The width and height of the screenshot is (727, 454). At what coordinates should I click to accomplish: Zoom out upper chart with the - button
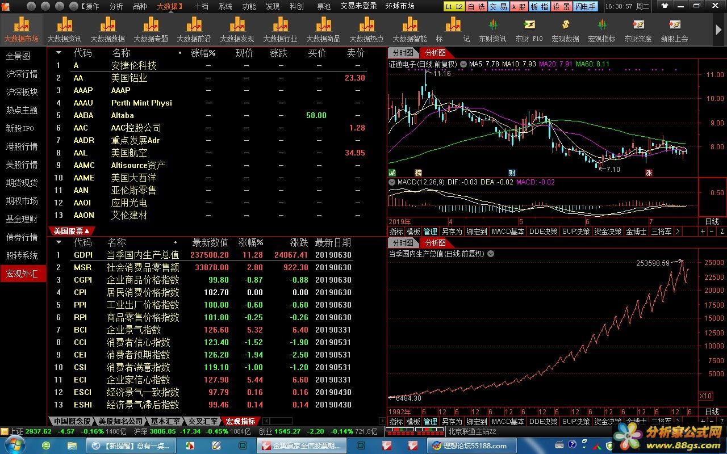point(711,232)
